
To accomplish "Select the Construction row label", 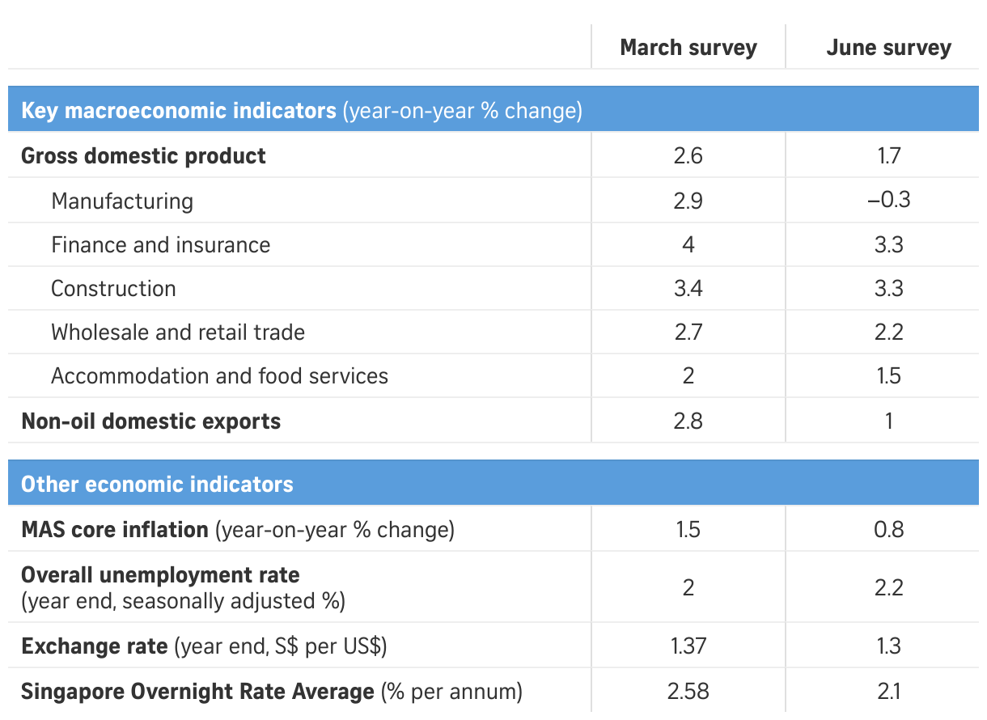I will point(113,289).
